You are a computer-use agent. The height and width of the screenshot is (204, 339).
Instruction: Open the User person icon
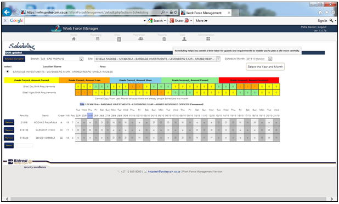point(184,39)
